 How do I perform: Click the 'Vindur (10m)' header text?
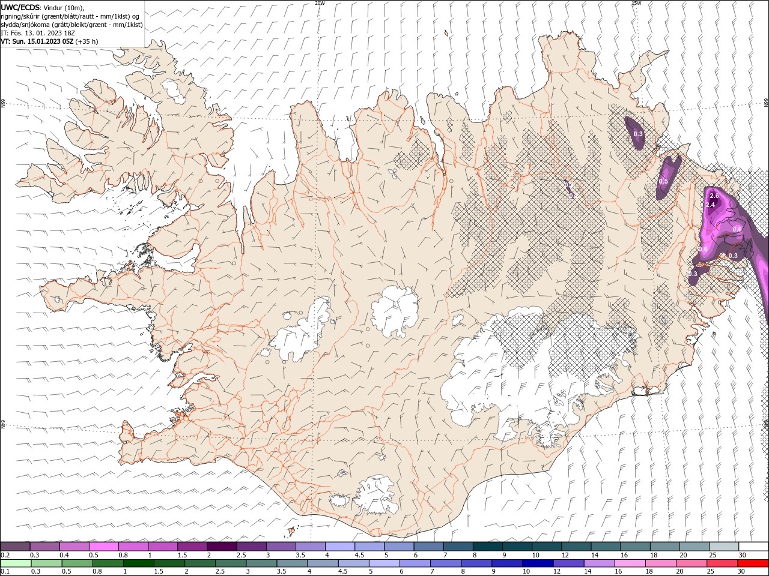click(x=64, y=7)
